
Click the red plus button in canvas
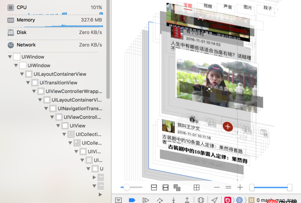228,127
